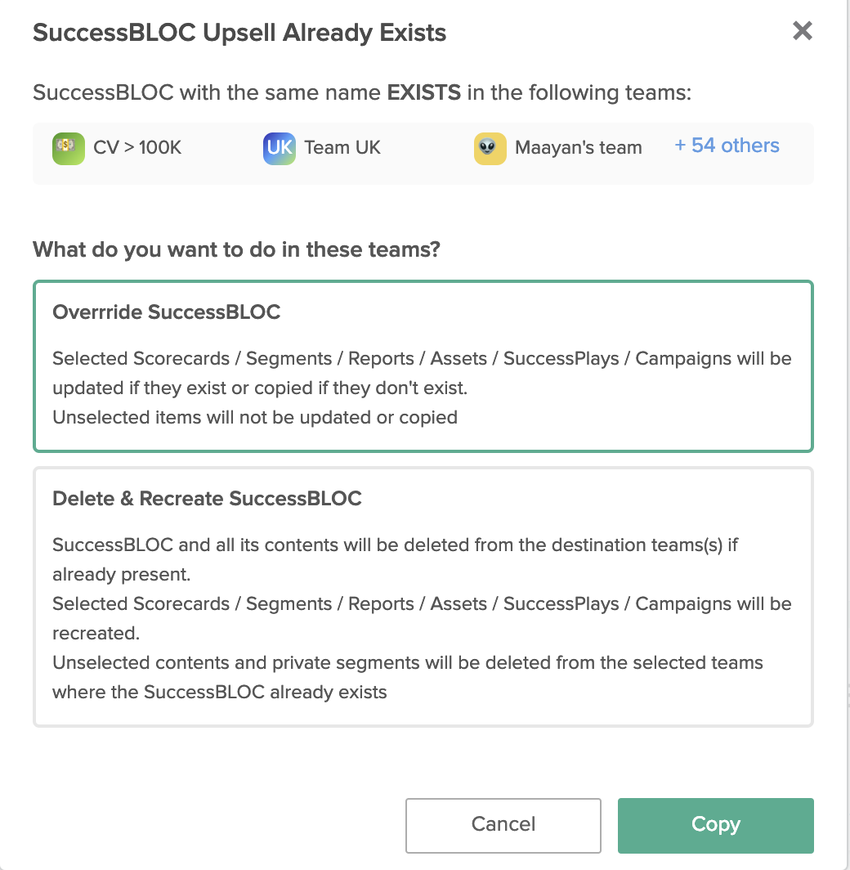
Task: Choose the Delete & Recreate SuccessBLOC option card
Action: point(423,597)
